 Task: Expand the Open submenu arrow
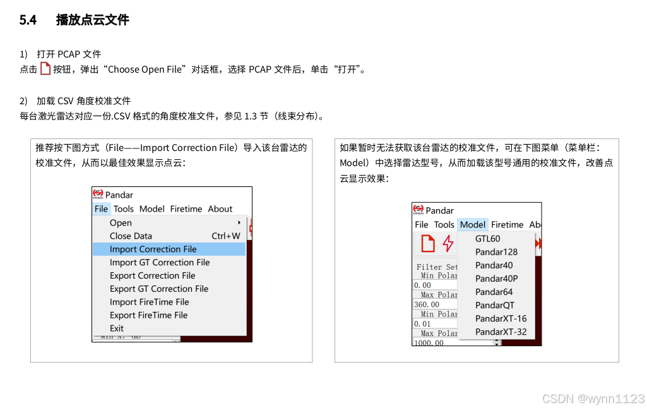pyautogui.click(x=239, y=222)
